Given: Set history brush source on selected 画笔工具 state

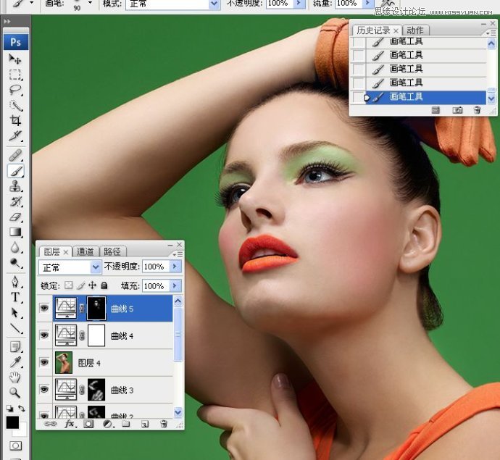Looking at the screenshot, I should point(359,97).
